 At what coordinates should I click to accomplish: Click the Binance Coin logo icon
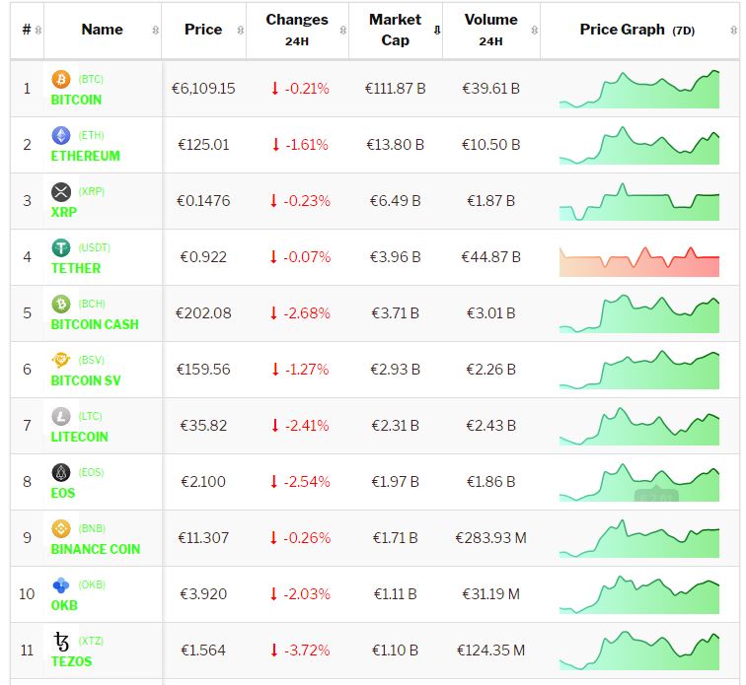tap(61, 528)
